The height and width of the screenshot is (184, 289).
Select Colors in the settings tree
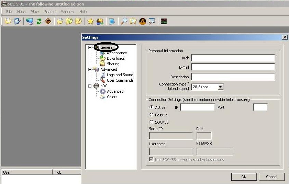112,97
